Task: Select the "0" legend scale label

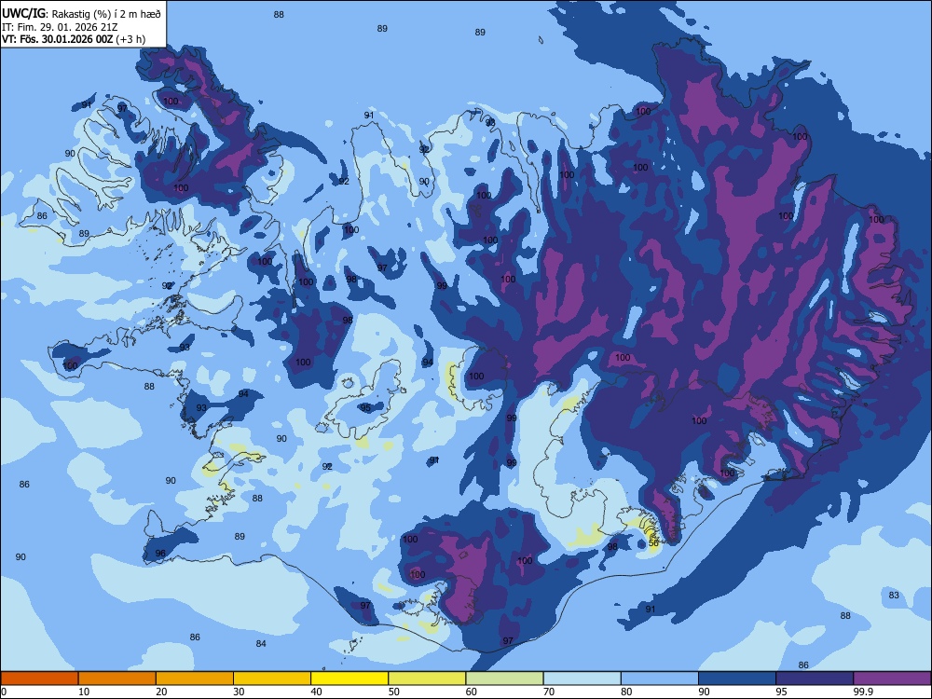Action: coord(4,692)
